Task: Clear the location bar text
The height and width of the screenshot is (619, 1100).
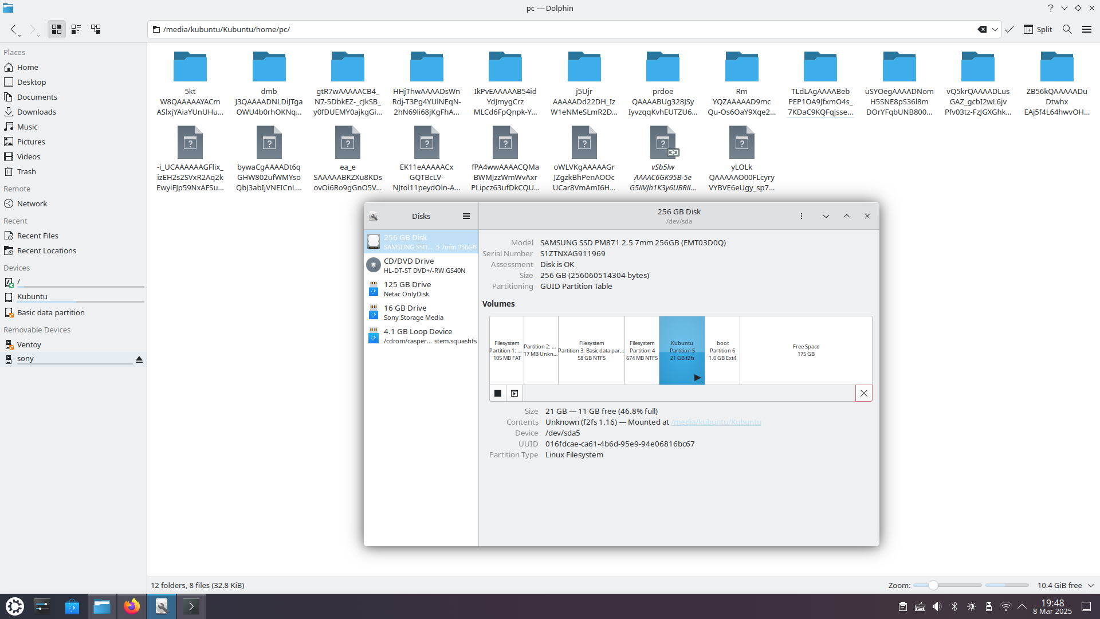Action: [x=981, y=29]
